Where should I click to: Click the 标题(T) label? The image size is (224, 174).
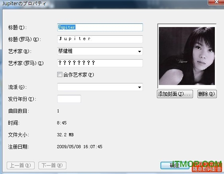(x=17, y=27)
